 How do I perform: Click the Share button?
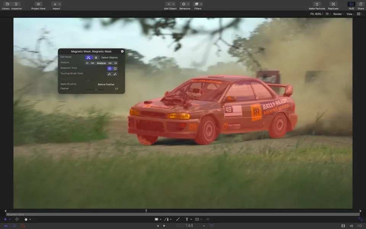pos(360,5)
